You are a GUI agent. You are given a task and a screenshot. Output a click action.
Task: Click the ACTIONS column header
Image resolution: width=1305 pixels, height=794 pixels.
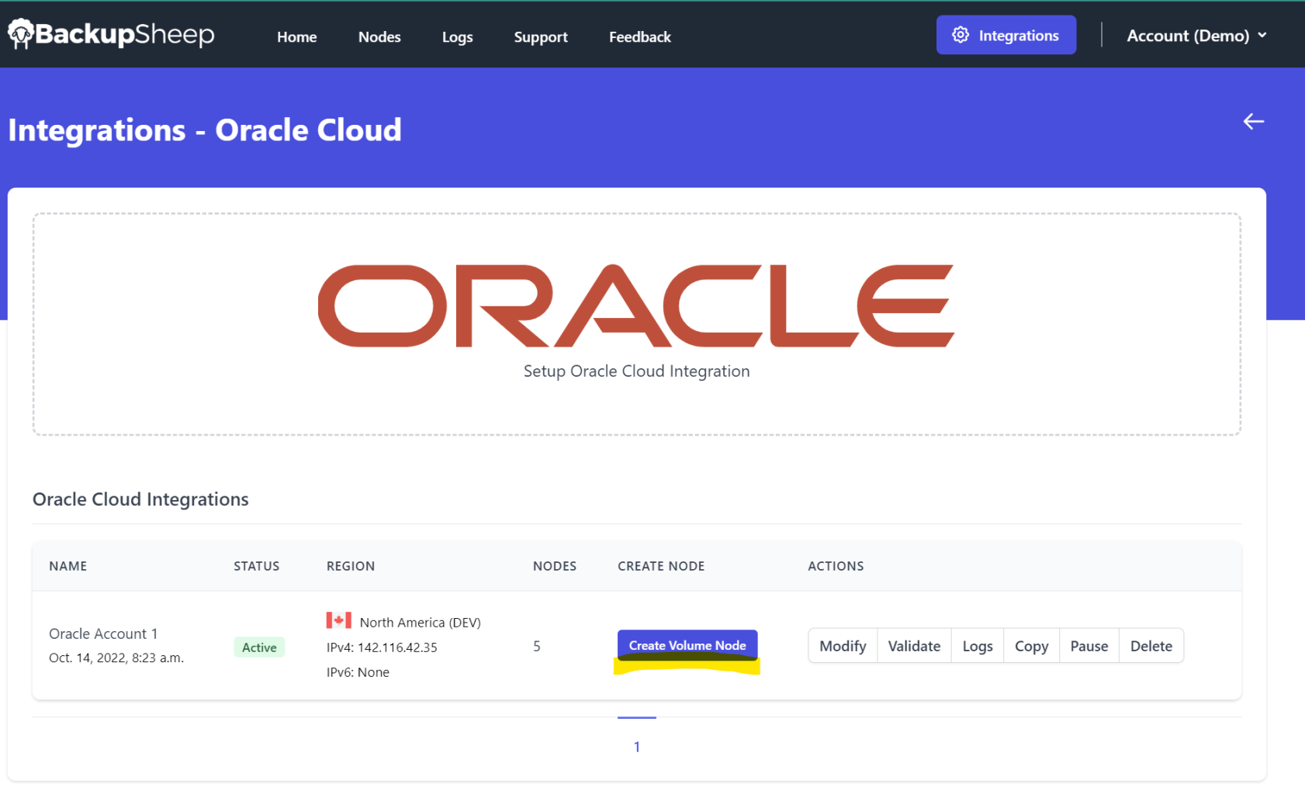(836, 566)
